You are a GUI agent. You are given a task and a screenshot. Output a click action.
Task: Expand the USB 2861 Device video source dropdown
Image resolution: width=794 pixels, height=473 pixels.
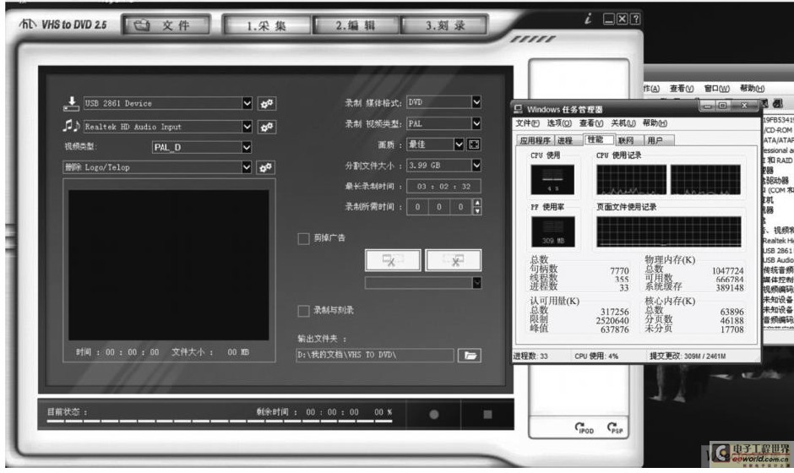coord(247,103)
